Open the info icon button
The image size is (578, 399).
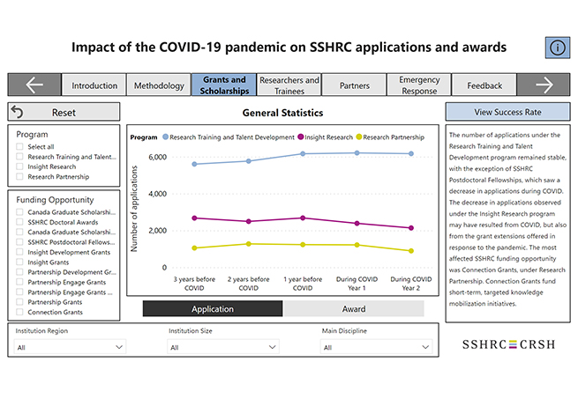pyautogui.click(x=558, y=48)
